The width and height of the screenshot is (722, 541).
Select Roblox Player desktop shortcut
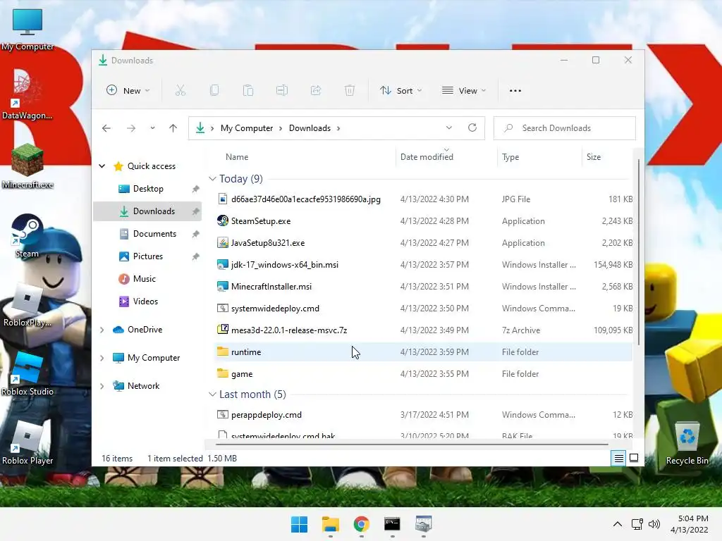[27, 443]
